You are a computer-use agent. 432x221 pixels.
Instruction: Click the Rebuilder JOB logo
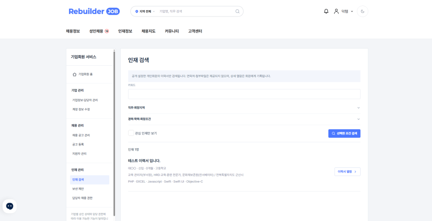point(94,11)
